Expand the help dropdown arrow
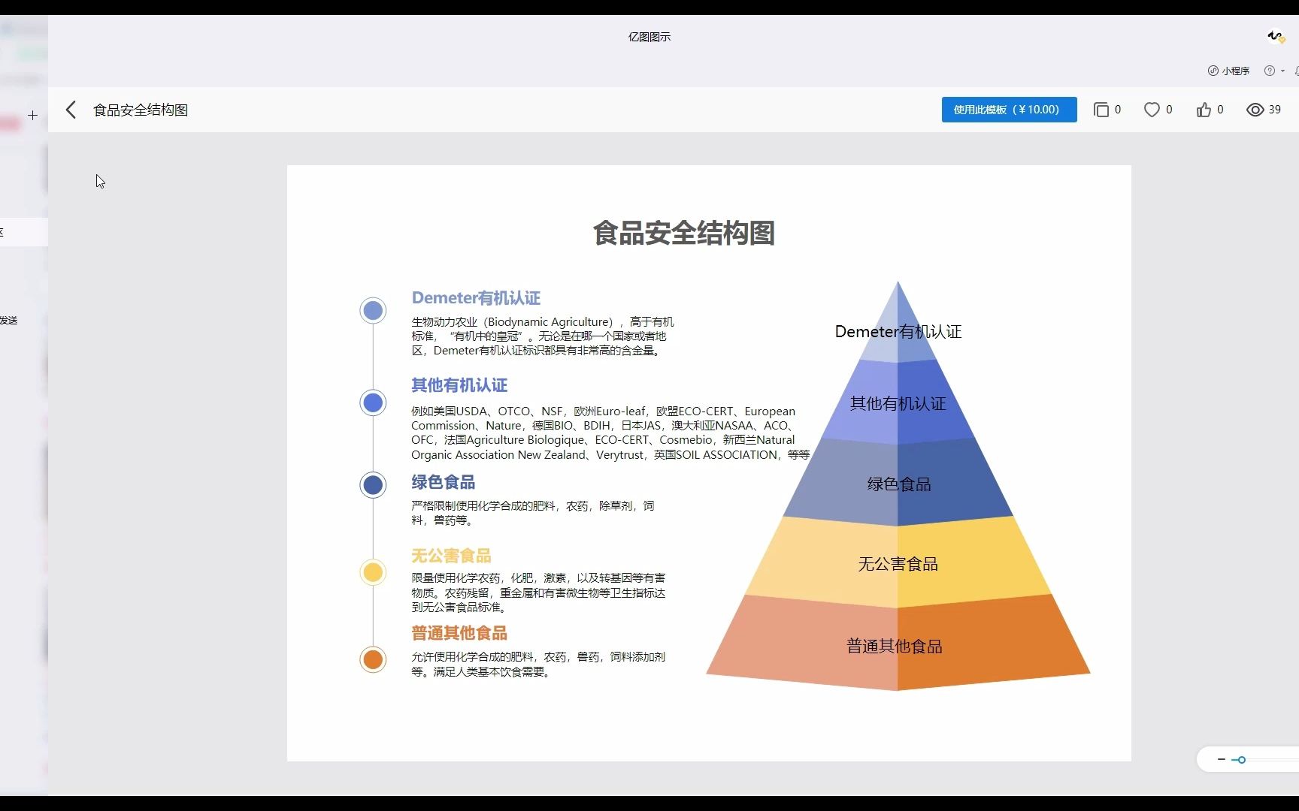1299x811 pixels. coord(1282,71)
